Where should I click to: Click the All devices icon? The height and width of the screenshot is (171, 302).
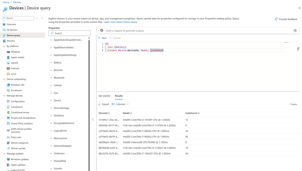[x=4, y=30]
